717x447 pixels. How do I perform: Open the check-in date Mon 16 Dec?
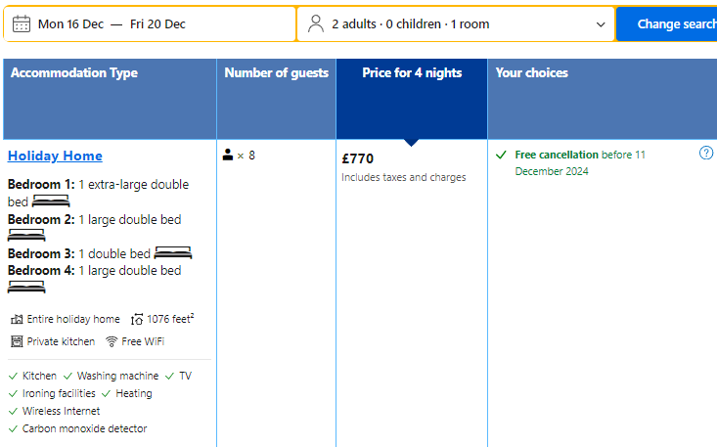(72, 24)
